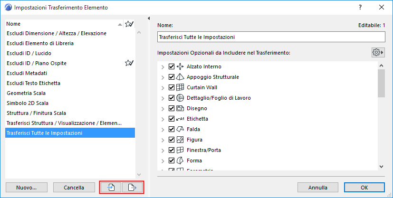Expand the Appoggio Strutturale tree node

[163, 77]
